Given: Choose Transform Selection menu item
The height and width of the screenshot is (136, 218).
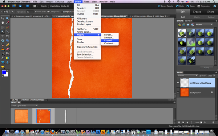Looking at the screenshot, I should [87, 47].
